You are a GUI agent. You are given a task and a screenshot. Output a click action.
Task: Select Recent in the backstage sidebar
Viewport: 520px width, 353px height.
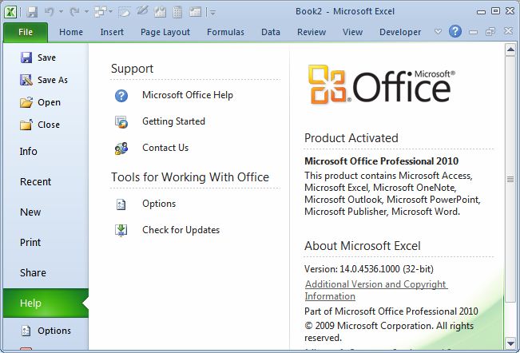click(x=35, y=181)
